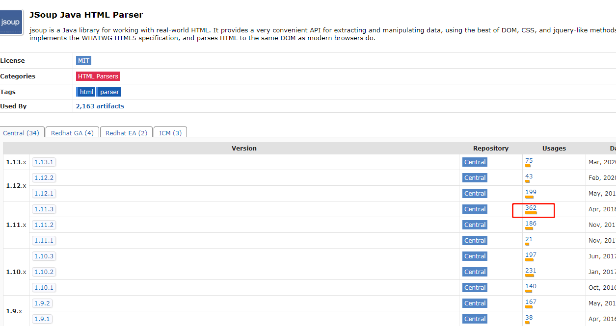Click the Repository column header
Viewport: 616px width, 326px height.
[491, 148]
